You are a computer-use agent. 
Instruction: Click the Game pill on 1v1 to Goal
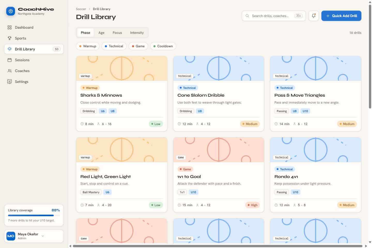(x=185, y=169)
